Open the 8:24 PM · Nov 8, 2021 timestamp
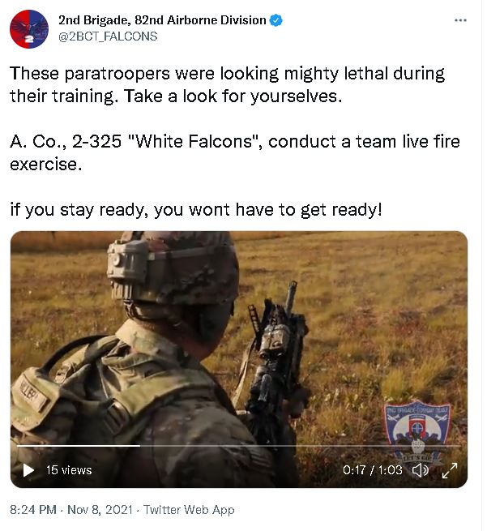 coord(71,510)
